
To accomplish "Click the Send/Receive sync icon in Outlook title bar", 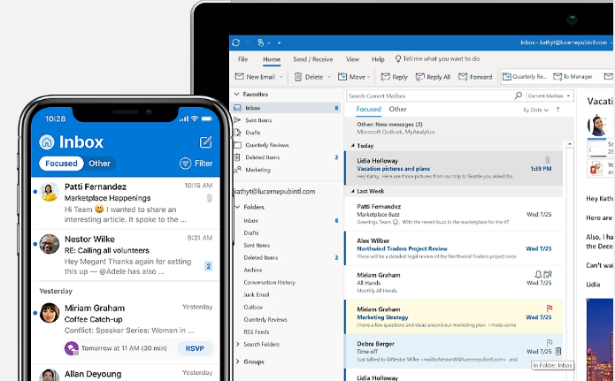I will [235, 42].
